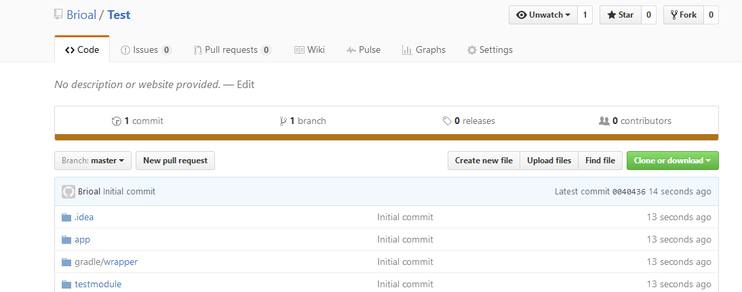Viewport: 742px width, 292px height.
Task: Open Initial commit link in .idea row
Action: coord(405,217)
